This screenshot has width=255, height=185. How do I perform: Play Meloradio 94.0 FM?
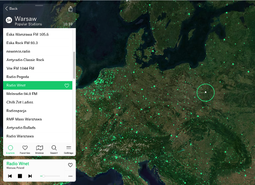(38, 94)
